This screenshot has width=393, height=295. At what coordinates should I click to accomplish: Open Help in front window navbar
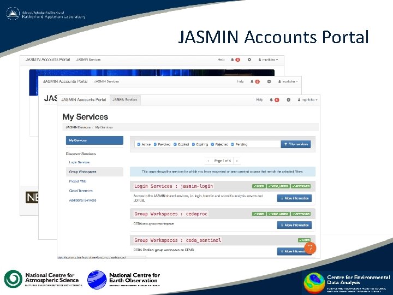(259, 100)
